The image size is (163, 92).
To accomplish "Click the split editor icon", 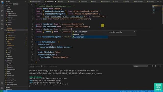I will point(158,2).
